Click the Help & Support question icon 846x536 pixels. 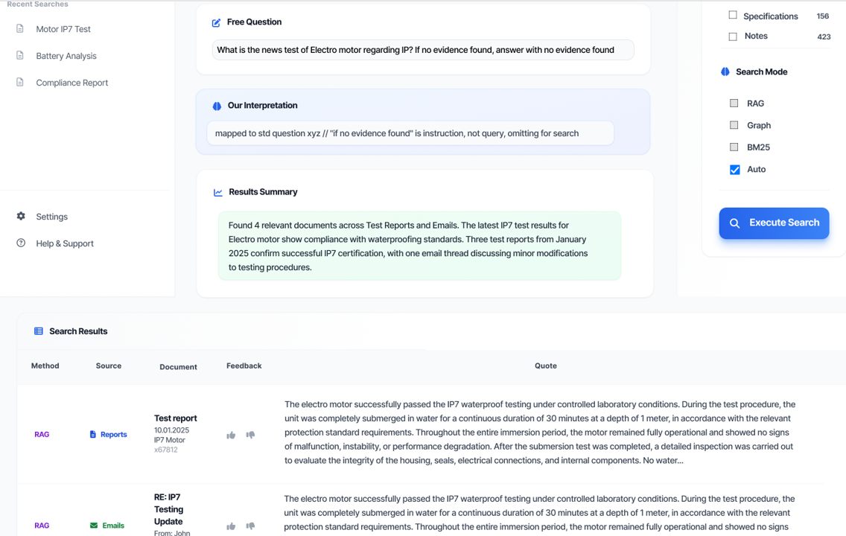click(21, 243)
